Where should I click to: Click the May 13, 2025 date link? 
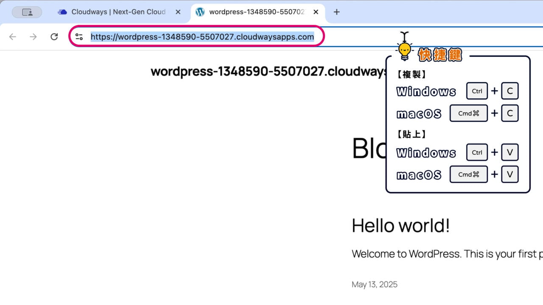[375, 284]
